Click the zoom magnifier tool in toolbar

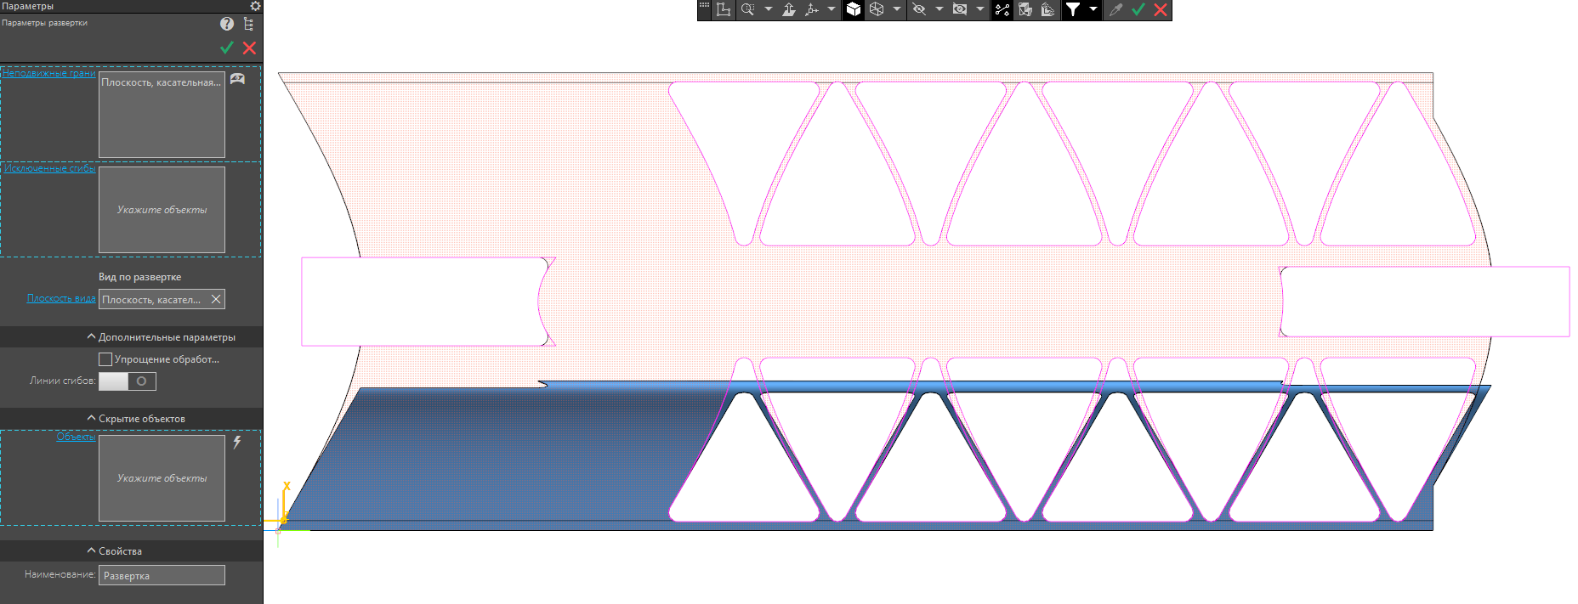tap(747, 9)
